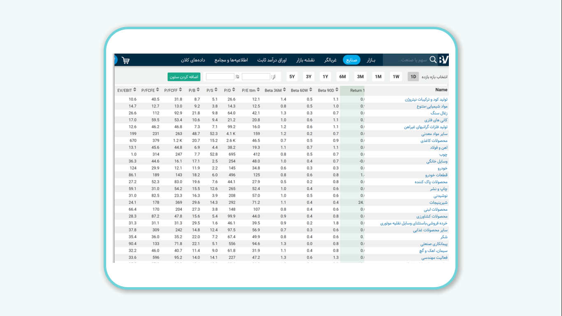
Task: Select the 1D time range
Action: (x=413, y=77)
